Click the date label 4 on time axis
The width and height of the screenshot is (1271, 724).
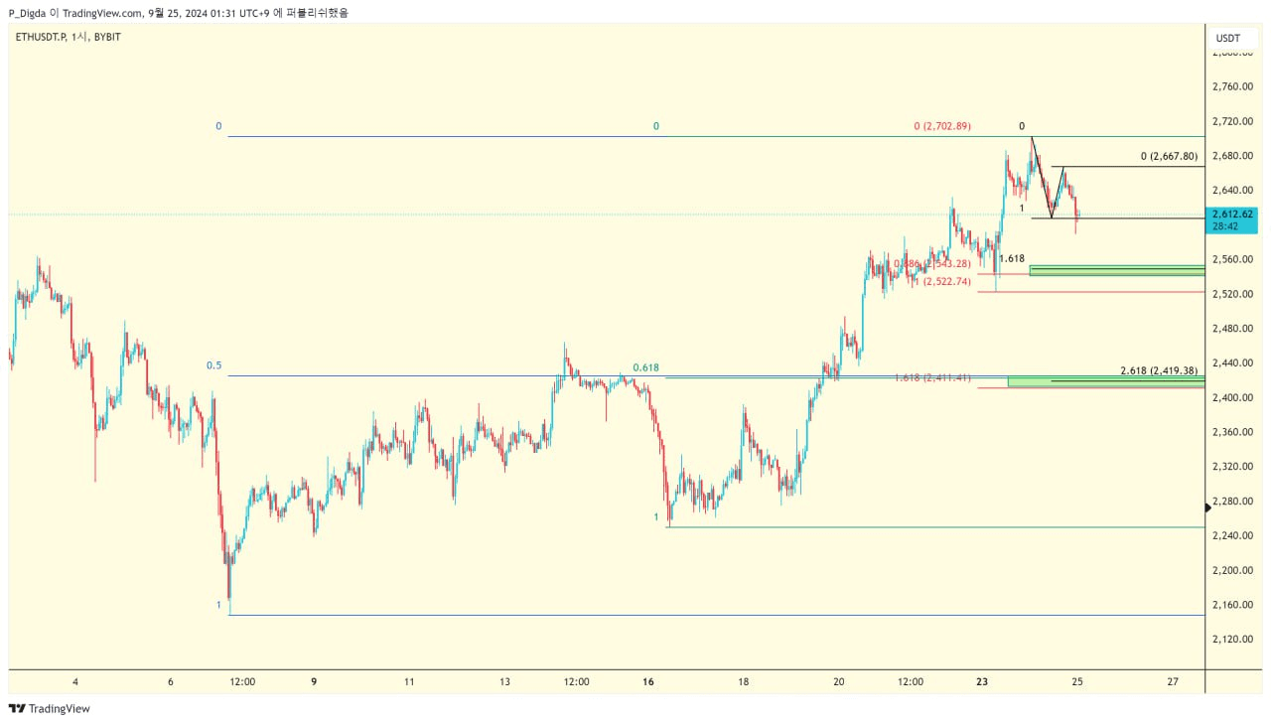(75, 682)
